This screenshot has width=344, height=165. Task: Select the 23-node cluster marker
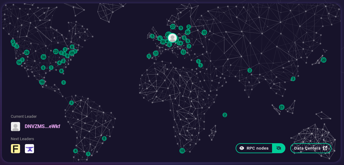[56, 51]
